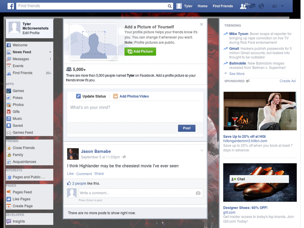Like Jason Barnabe's post
This screenshot has height=228, width=304.
[70, 173]
